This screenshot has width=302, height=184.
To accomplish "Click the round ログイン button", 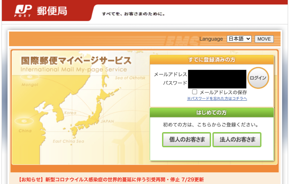I will pyautogui.click(x=258, y=78).
